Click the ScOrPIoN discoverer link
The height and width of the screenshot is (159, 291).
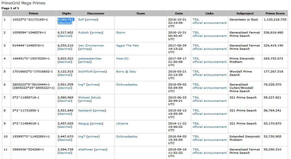click(85, 72)
